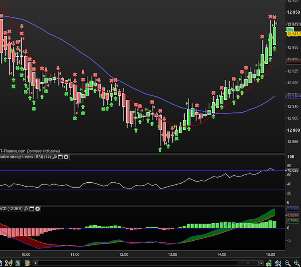Viewport: 301px width, 267px height.
Task: Click the yellow current price label 12 941,9
Action: (x=294, y=34)
